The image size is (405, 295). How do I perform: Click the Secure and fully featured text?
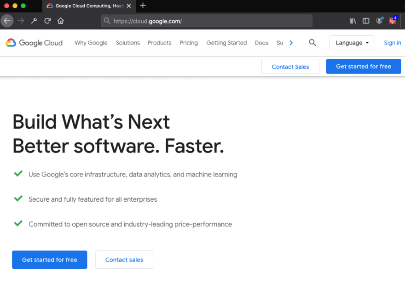(x=93, y=199)
